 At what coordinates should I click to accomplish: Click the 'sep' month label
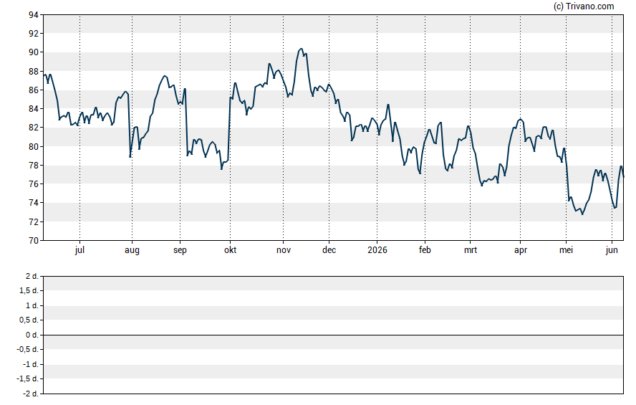180,250
